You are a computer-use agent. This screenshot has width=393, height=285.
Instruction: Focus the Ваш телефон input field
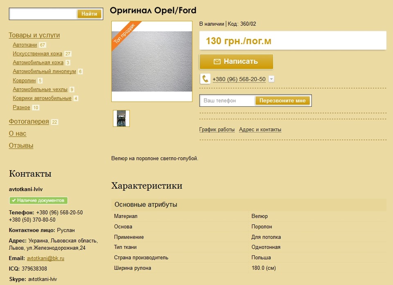(x=228, y=101)
